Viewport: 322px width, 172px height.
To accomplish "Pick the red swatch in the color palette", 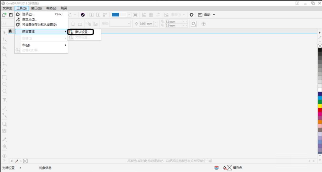I will point(320,110).
